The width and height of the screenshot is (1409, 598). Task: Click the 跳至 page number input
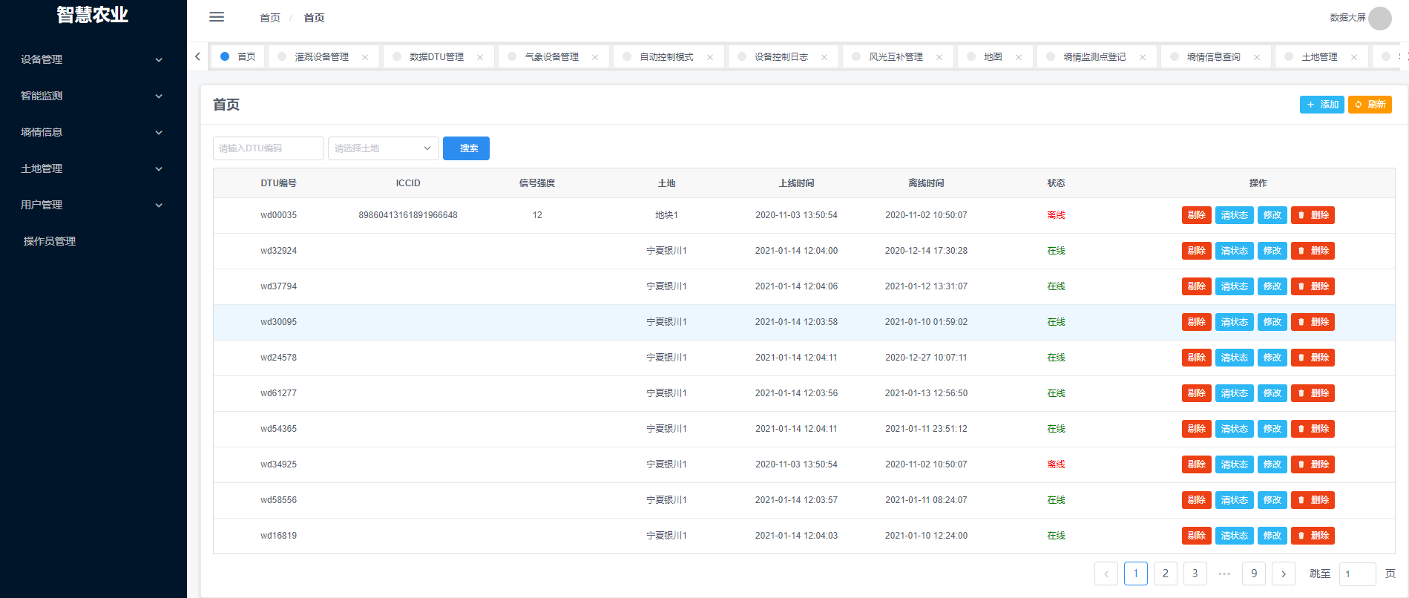[1358, 574]
